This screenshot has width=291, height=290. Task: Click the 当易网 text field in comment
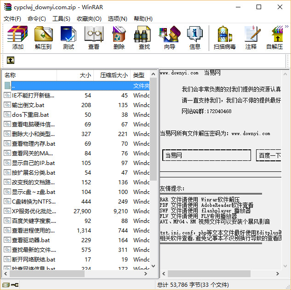pyautogui.click(x=206, y=155)
